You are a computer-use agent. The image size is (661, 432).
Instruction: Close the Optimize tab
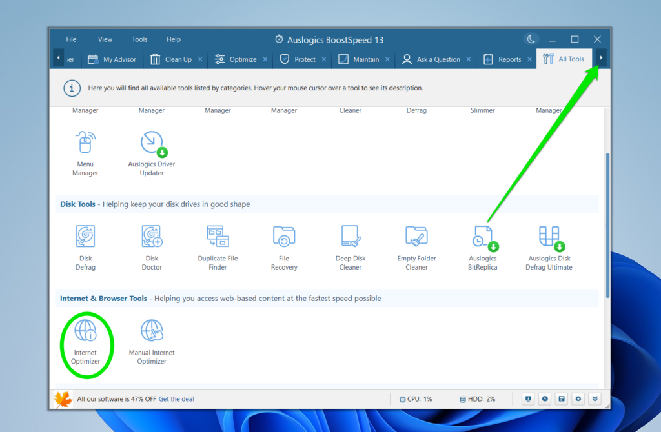pyautogui.click(x=265, y=59)
